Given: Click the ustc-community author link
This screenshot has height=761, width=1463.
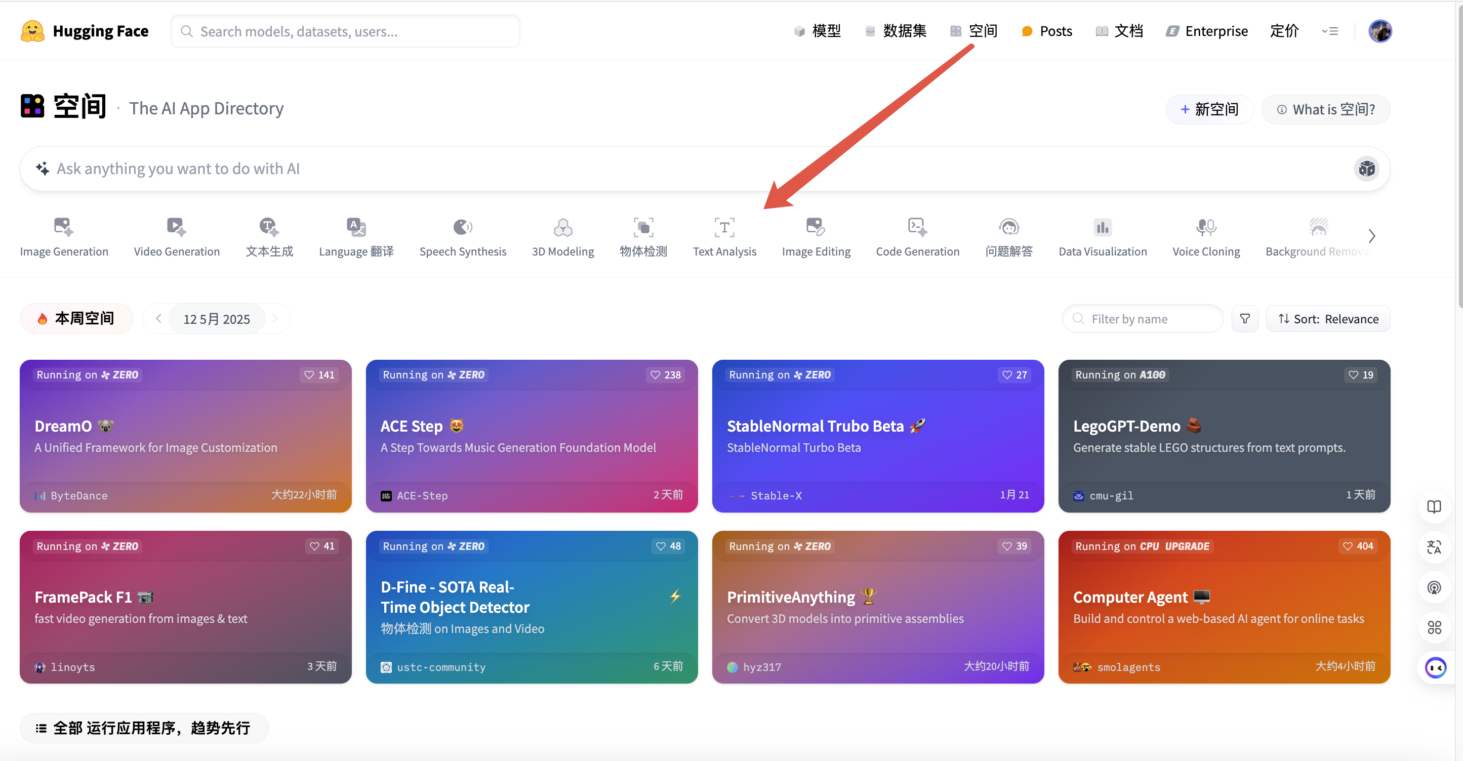Looking at the screenshot, I should [x=433, y=667].
